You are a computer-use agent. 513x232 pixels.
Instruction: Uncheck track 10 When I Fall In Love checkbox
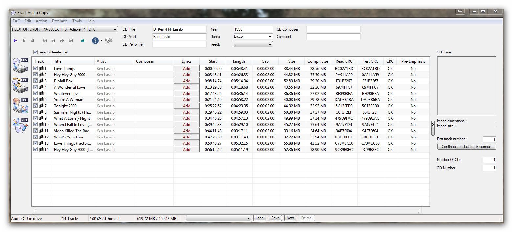pos(35,125)
